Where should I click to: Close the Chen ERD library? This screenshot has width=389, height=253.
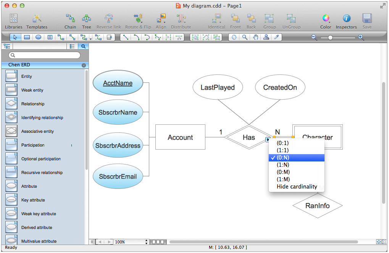pos(84,65)
